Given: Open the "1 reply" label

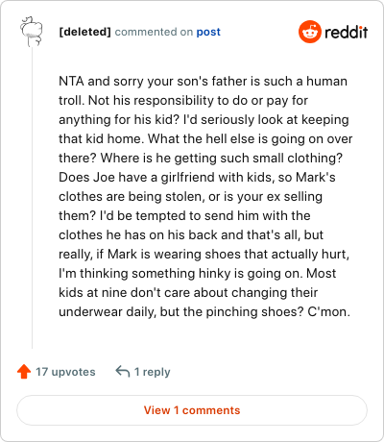Looking at the screenshot, I should [153, 372].
